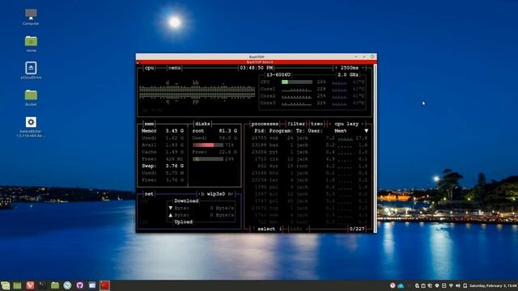Select the process row owned by root with 10 threads
Image resolution: width=518 pixels, height=291 pixels.
coord(309,166)
